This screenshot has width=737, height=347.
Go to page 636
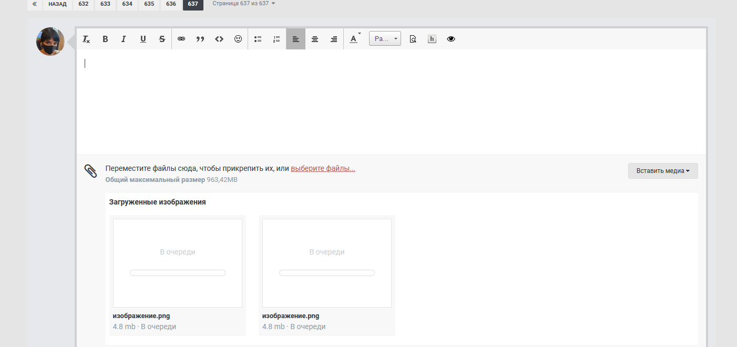(x=171, y=4)
